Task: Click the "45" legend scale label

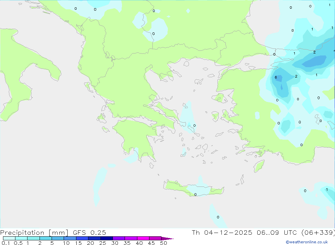Action: [151, 243]
